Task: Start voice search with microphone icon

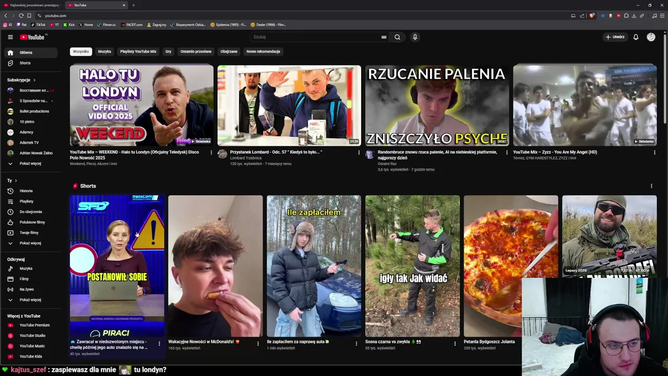Action: 415,37
